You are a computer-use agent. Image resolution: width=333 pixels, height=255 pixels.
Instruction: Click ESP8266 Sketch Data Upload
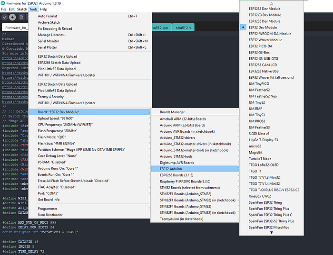point(90,63)
